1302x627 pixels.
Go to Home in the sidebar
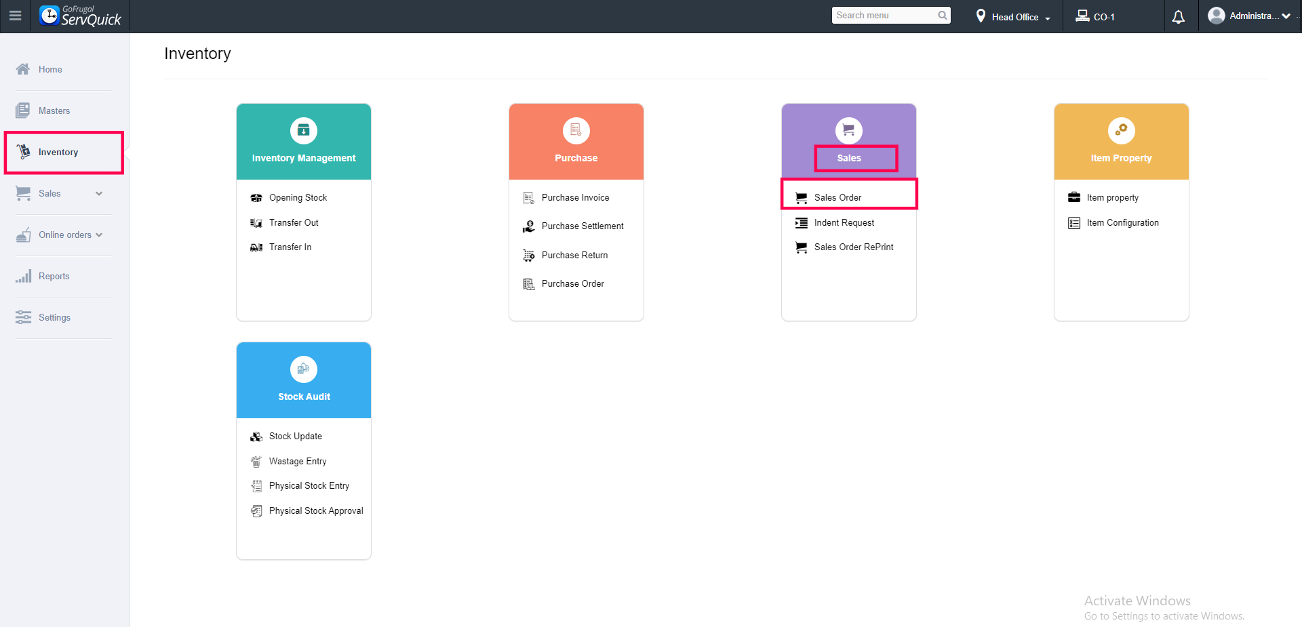pyautogui.click(x=50, y=69)
